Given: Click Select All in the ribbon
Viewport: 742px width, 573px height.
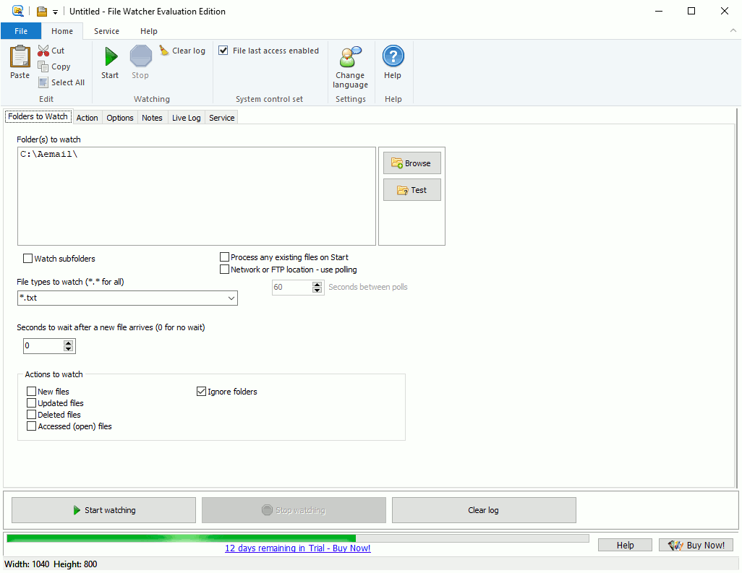Looking at the screenshot, I should pyautogui.click(x=61, y=82).
